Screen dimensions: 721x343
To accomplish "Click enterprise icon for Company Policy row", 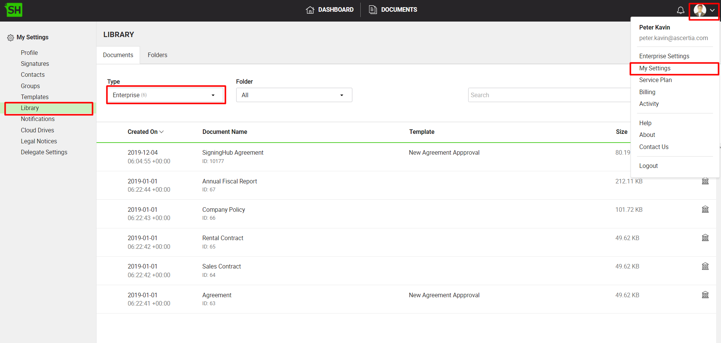I will coord(705,210).
